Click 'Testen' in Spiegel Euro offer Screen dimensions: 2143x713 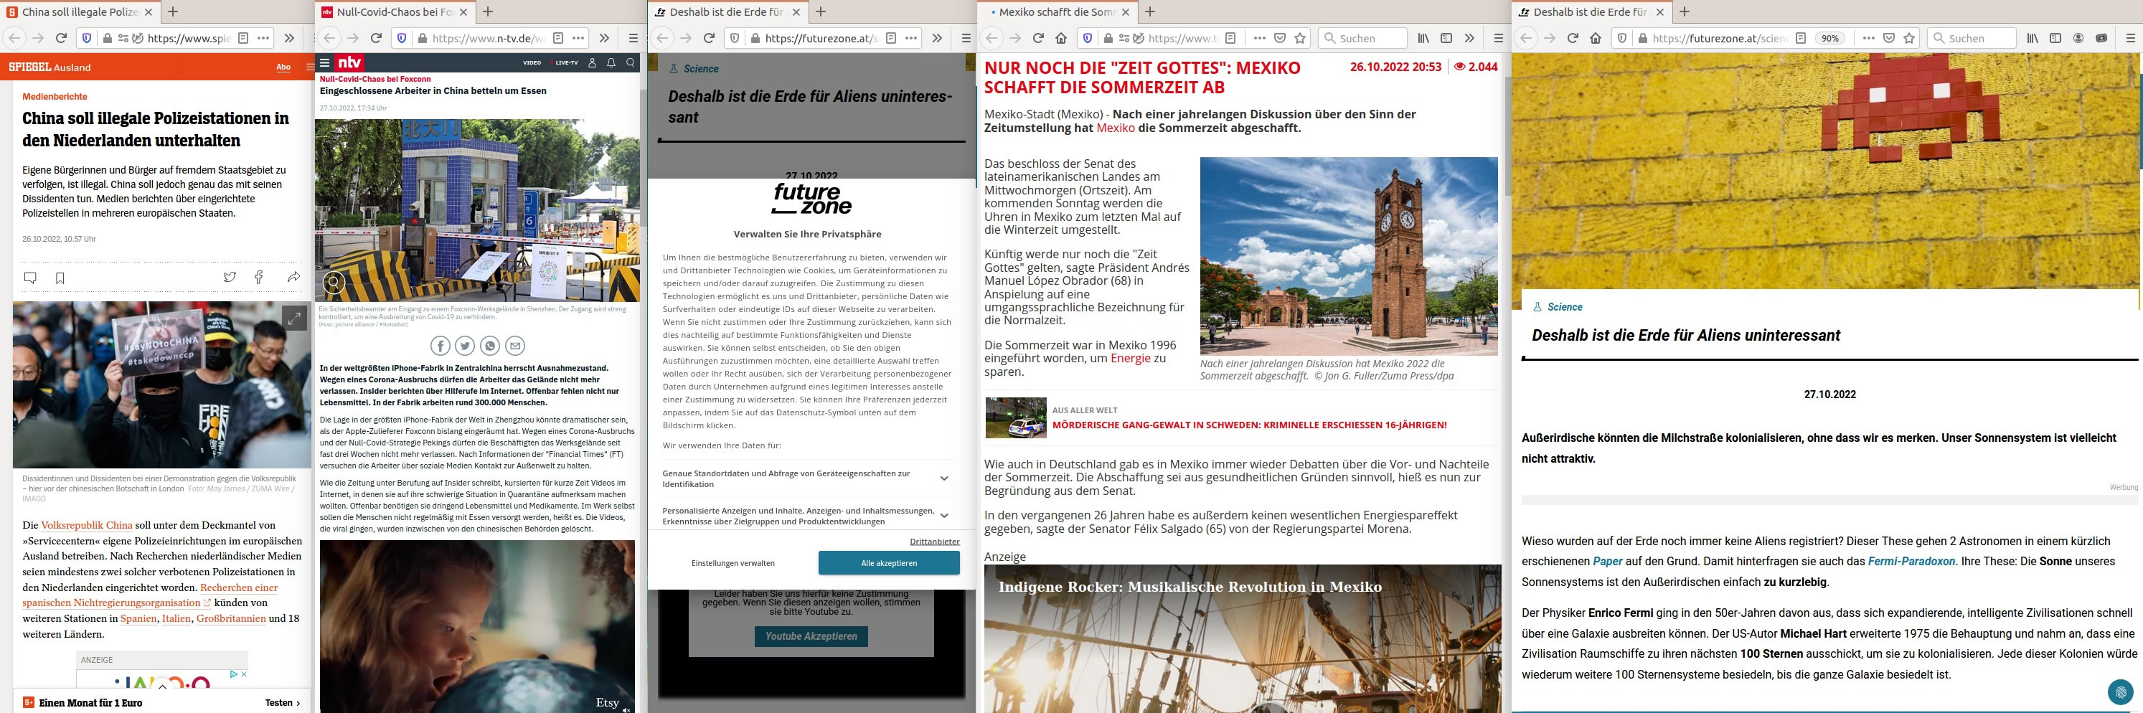(x=283, y=703)
